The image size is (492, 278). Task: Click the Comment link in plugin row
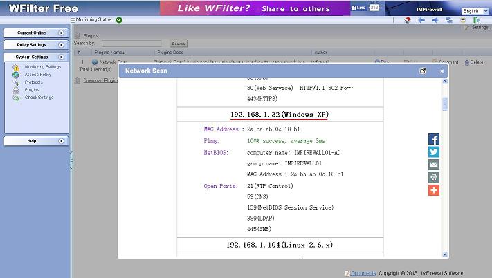pos(448,62)
